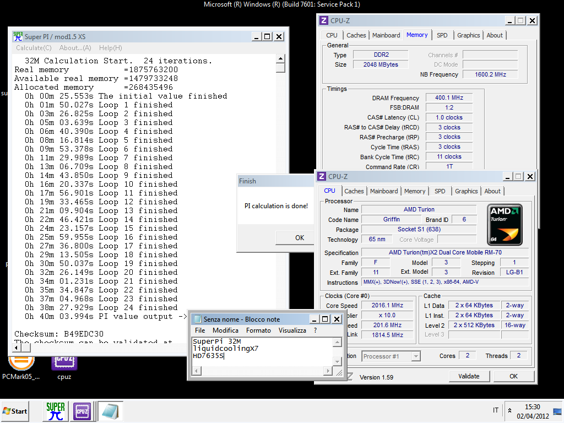Click the CPU-Z taskbar icon
The width and height of the screenshot is (564, 423).
82,411
